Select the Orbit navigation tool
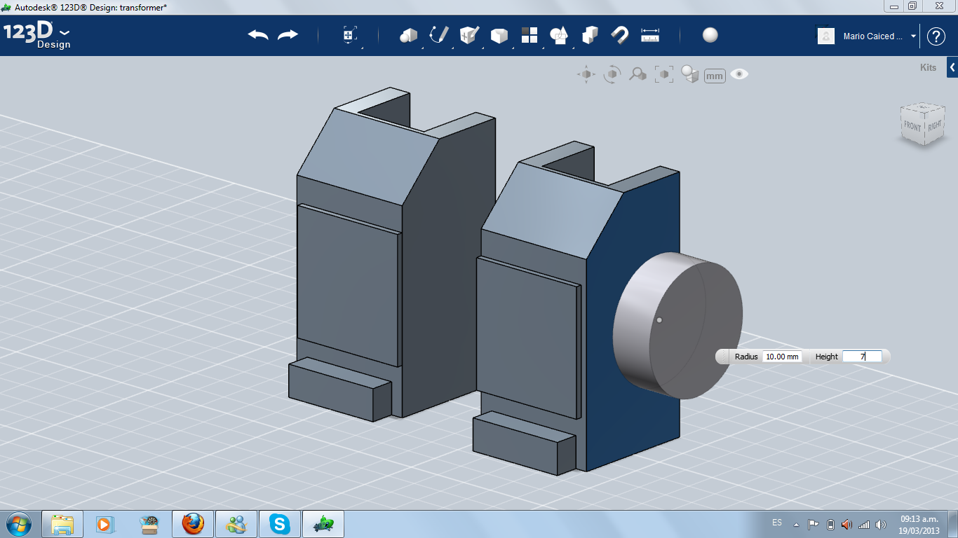 612,74
